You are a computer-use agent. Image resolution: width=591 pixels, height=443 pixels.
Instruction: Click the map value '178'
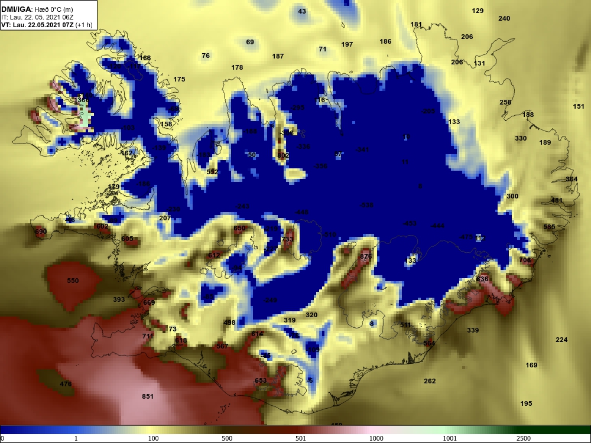click(x=237, y=67)
